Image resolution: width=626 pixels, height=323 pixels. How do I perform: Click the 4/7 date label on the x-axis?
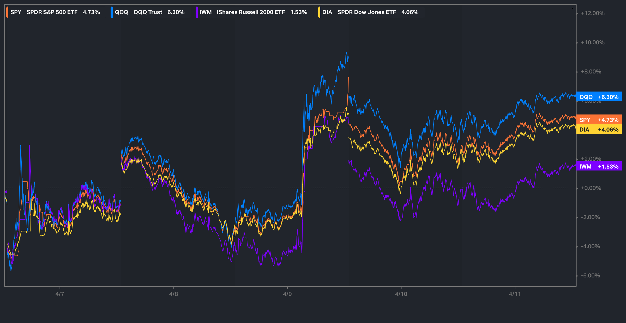click(60, 294)
